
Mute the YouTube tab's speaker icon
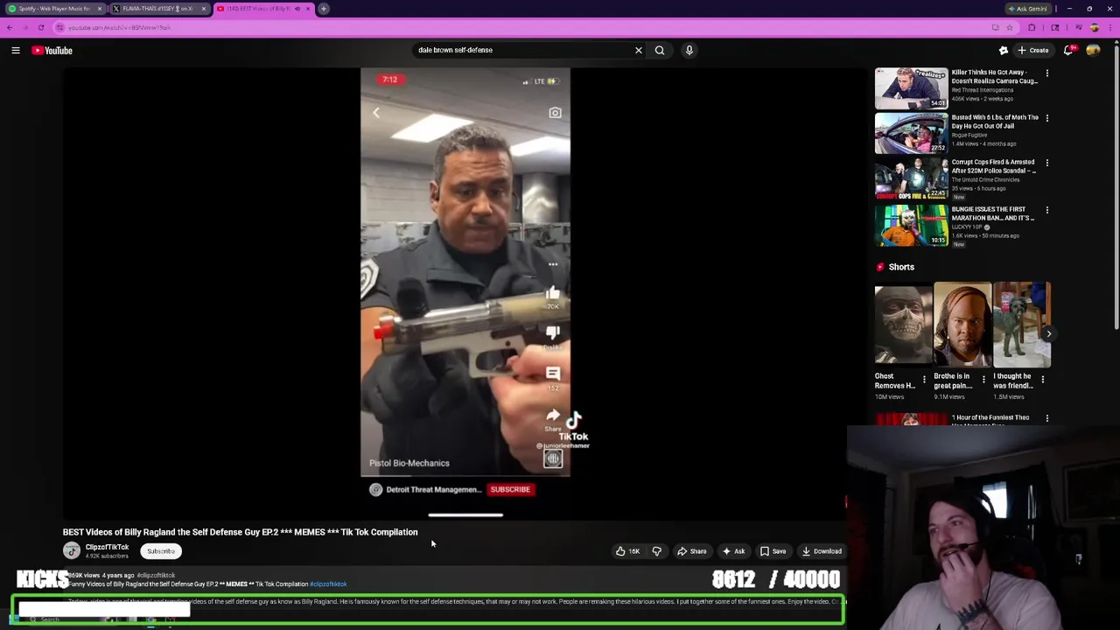[x=297, y=9]
